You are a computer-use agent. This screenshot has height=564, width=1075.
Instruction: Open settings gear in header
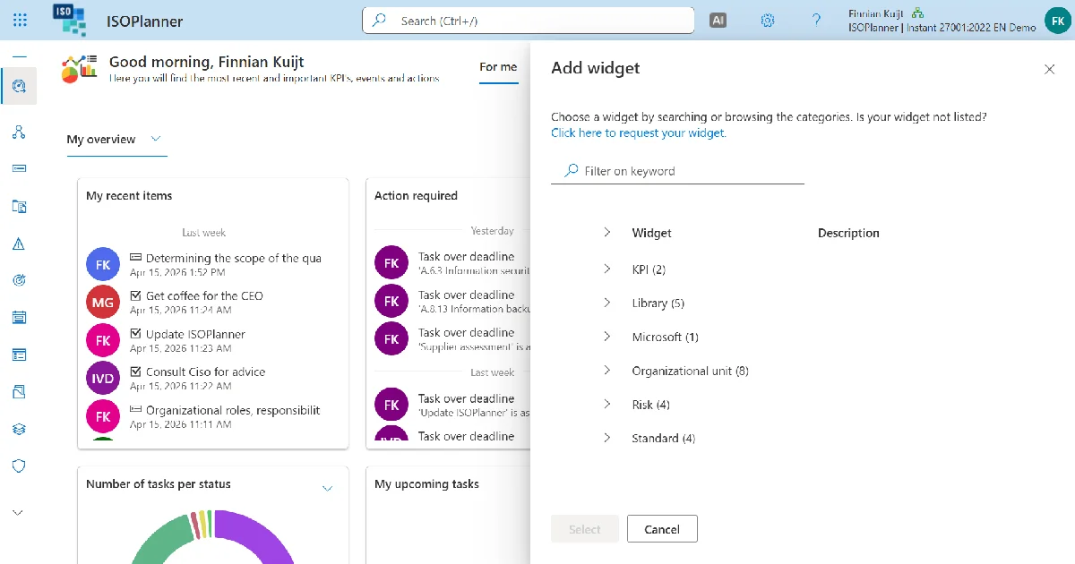(x=767, y=20)
